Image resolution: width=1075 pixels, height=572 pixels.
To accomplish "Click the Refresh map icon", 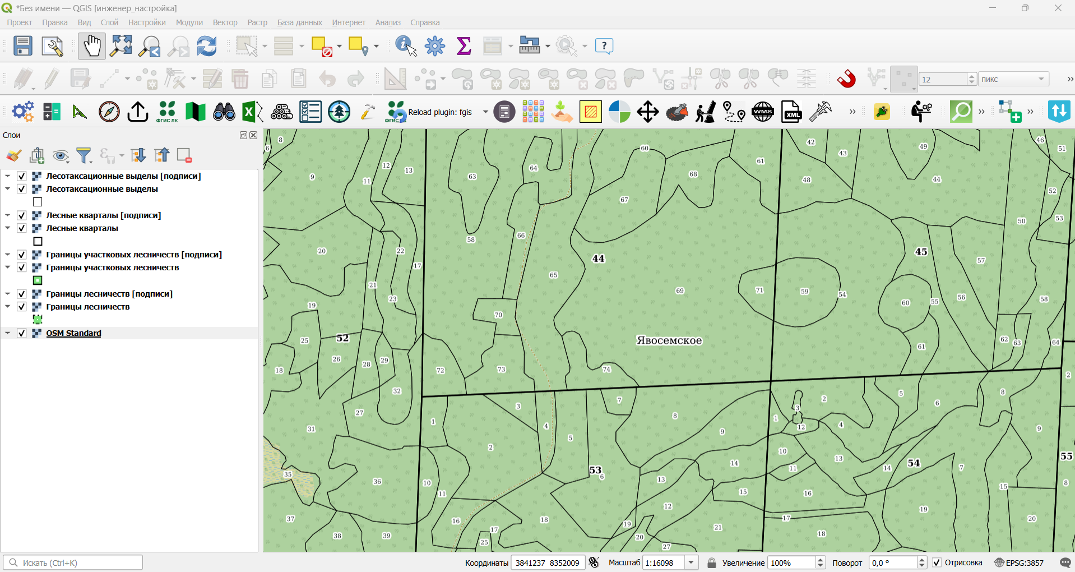I will 207,46.
